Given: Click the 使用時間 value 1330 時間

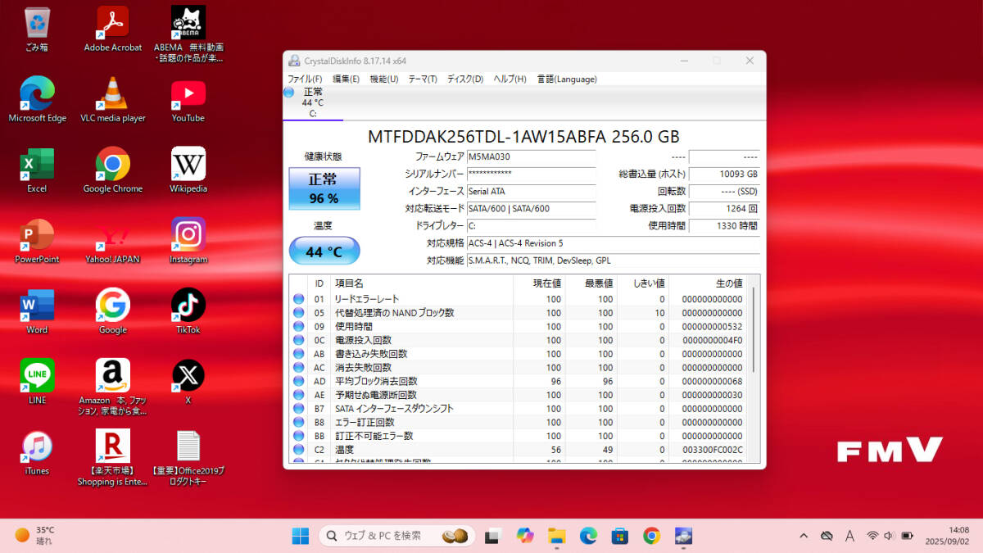Looking at the screenshot, I should coord(724,225).
